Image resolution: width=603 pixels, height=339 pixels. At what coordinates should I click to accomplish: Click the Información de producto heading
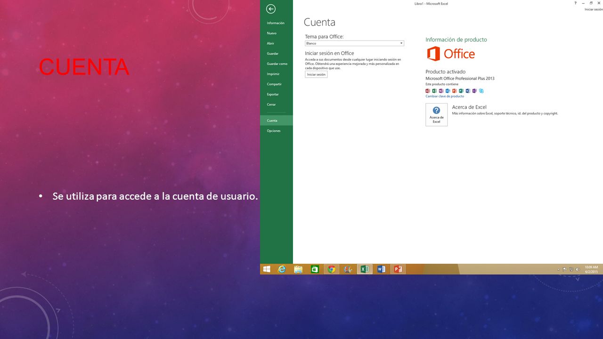(x=456, y=40)
